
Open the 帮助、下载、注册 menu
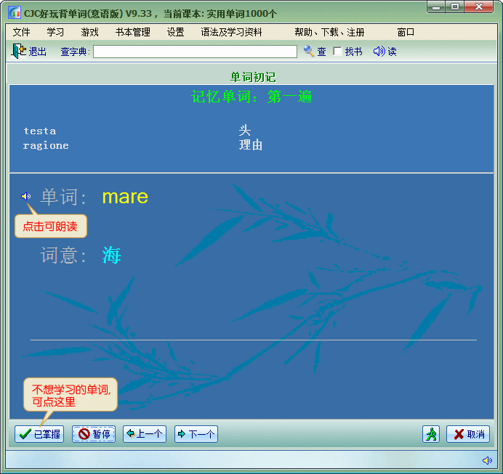[x=329, y=33]
